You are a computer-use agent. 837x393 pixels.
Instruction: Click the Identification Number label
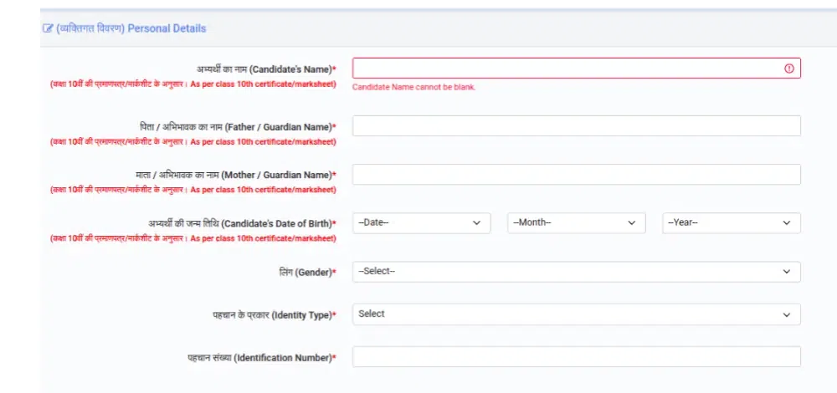coord(262,358)
